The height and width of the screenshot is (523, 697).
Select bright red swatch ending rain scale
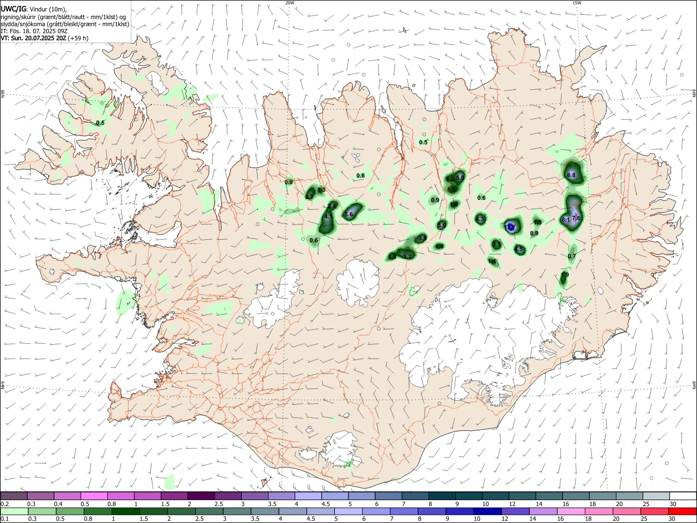click(x=682, y=511)
